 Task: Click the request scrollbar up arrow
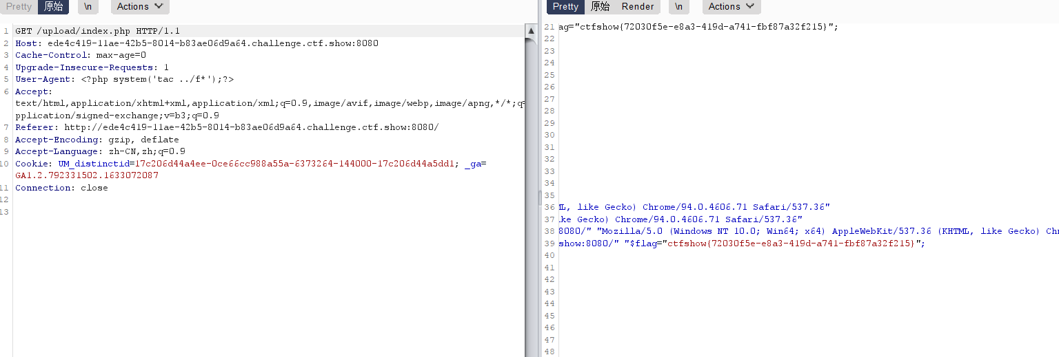[531, 31]
